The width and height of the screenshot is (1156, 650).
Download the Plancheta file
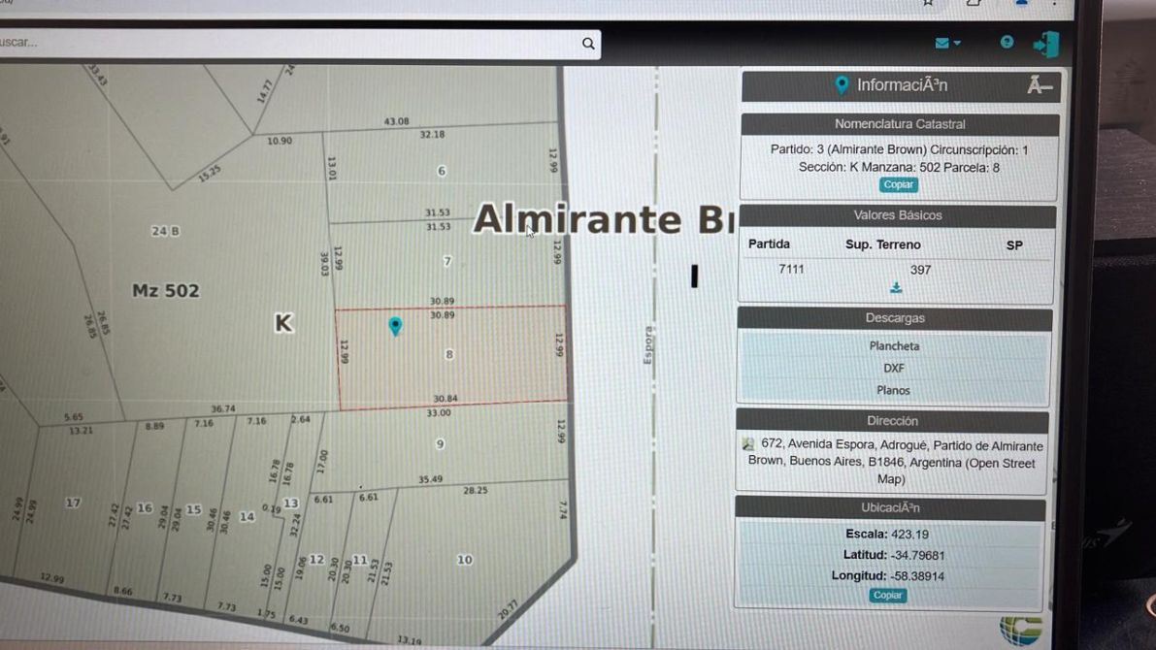click(894, 346)
